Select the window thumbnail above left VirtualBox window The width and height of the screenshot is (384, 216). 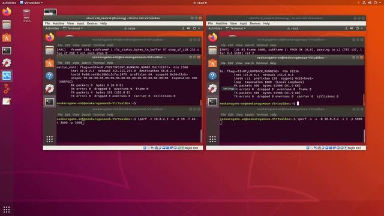(50, 12)
